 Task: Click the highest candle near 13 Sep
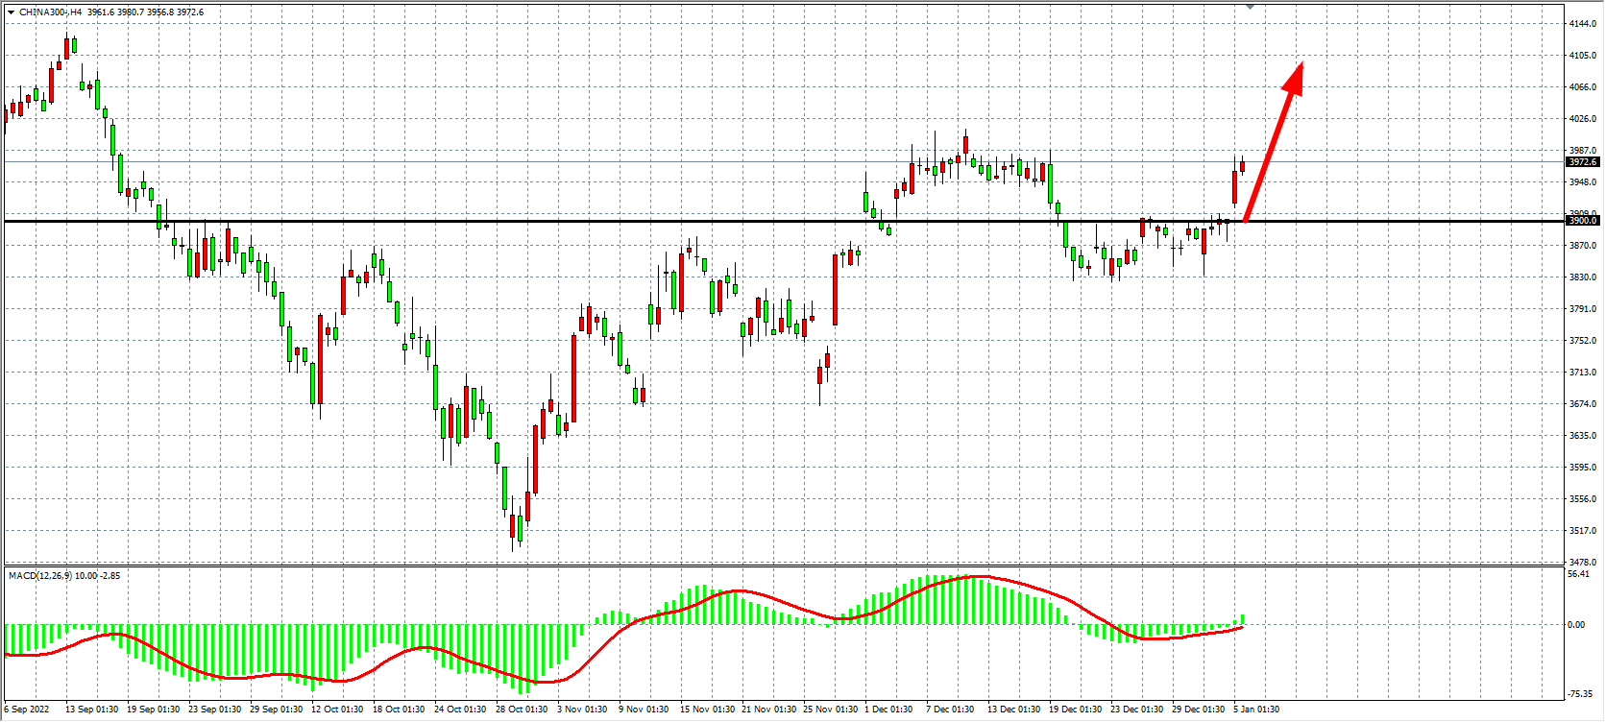[x=67, y=47]
